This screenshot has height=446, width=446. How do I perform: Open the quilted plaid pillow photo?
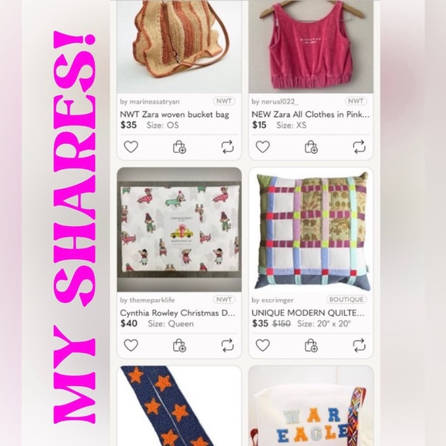click(x=311, y=230)
